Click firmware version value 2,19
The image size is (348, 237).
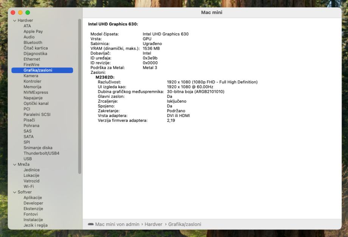tap(171, 121)
